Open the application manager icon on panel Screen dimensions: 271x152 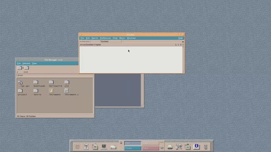(188, 147)
